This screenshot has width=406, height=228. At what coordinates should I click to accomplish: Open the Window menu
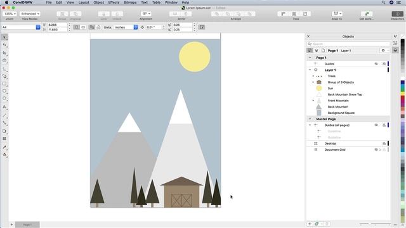click(171, 3)
